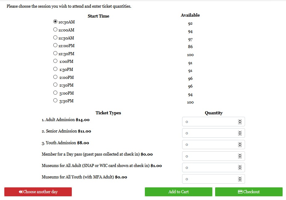
Task: Click the Add to Cart button
Action: (178, 192)
